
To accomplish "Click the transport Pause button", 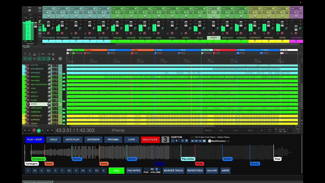I will click(52, 131).
